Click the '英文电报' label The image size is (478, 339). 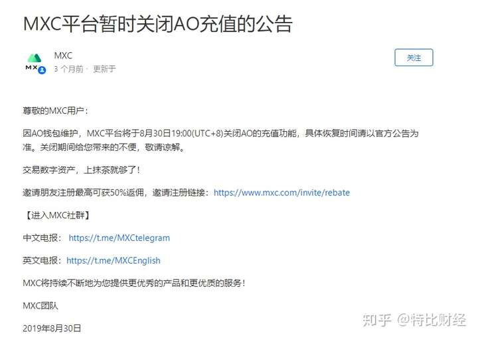[x=42, y=260]
